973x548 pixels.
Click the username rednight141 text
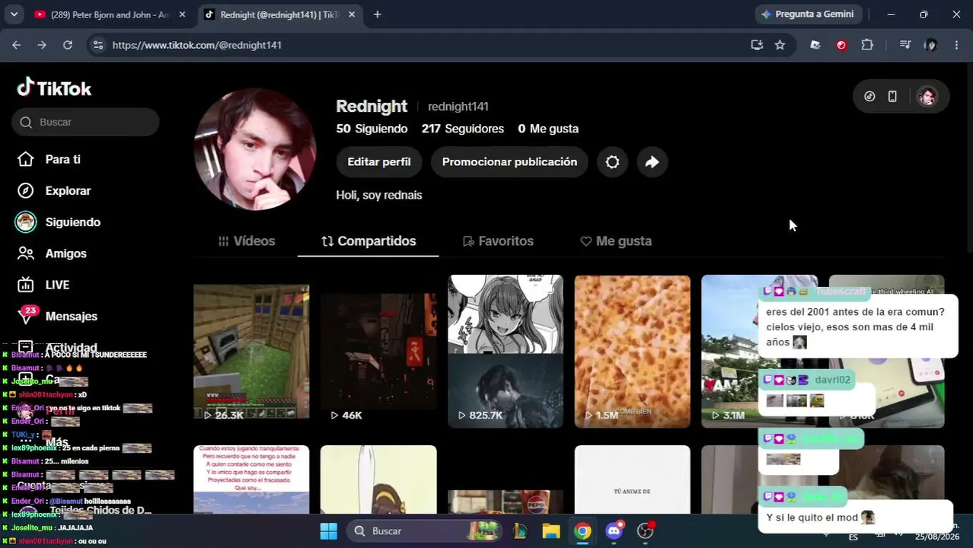[458, 107]
